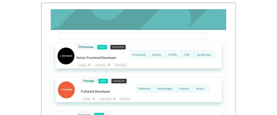The width and height of the screenshot is (277, 115).
Task: Focus the empty filter search box
Action: (133, 36)
